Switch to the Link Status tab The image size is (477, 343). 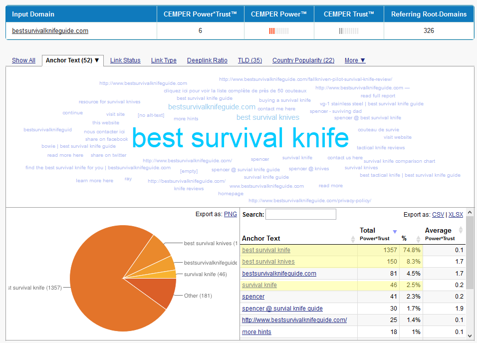pos(125,60)
